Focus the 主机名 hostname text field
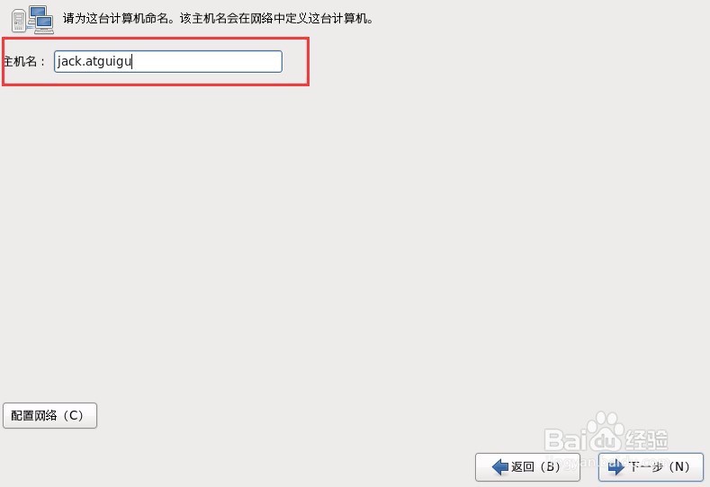 tap(168, 61)
